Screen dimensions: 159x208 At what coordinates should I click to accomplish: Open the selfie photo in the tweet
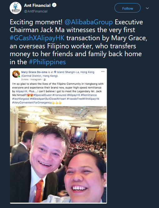(x=58, y=154)
